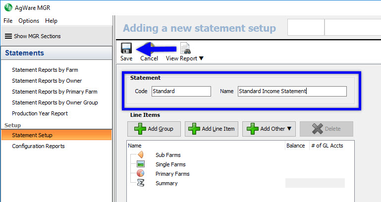Click the Sub Farms tree icon
This screenshot has width=381, height=202.
[x=141, y=155]
